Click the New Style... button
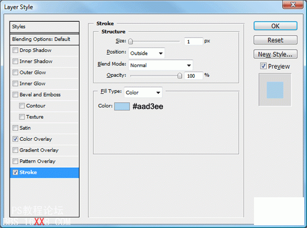The width and height of the screenshot is (307, 228). (276, 54)
